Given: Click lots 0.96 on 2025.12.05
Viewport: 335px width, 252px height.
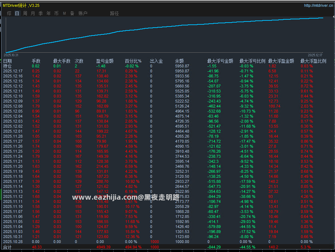Looking at the screenshot, I should point(36,111).
